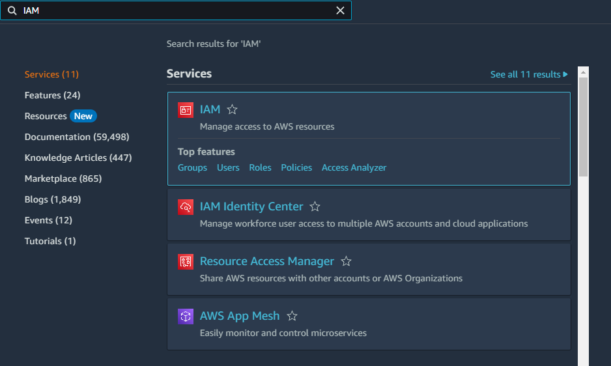This screenshot has height=366, width=611.
Task: Click the AWS App Mesh icon
Action: coord(186,317)
